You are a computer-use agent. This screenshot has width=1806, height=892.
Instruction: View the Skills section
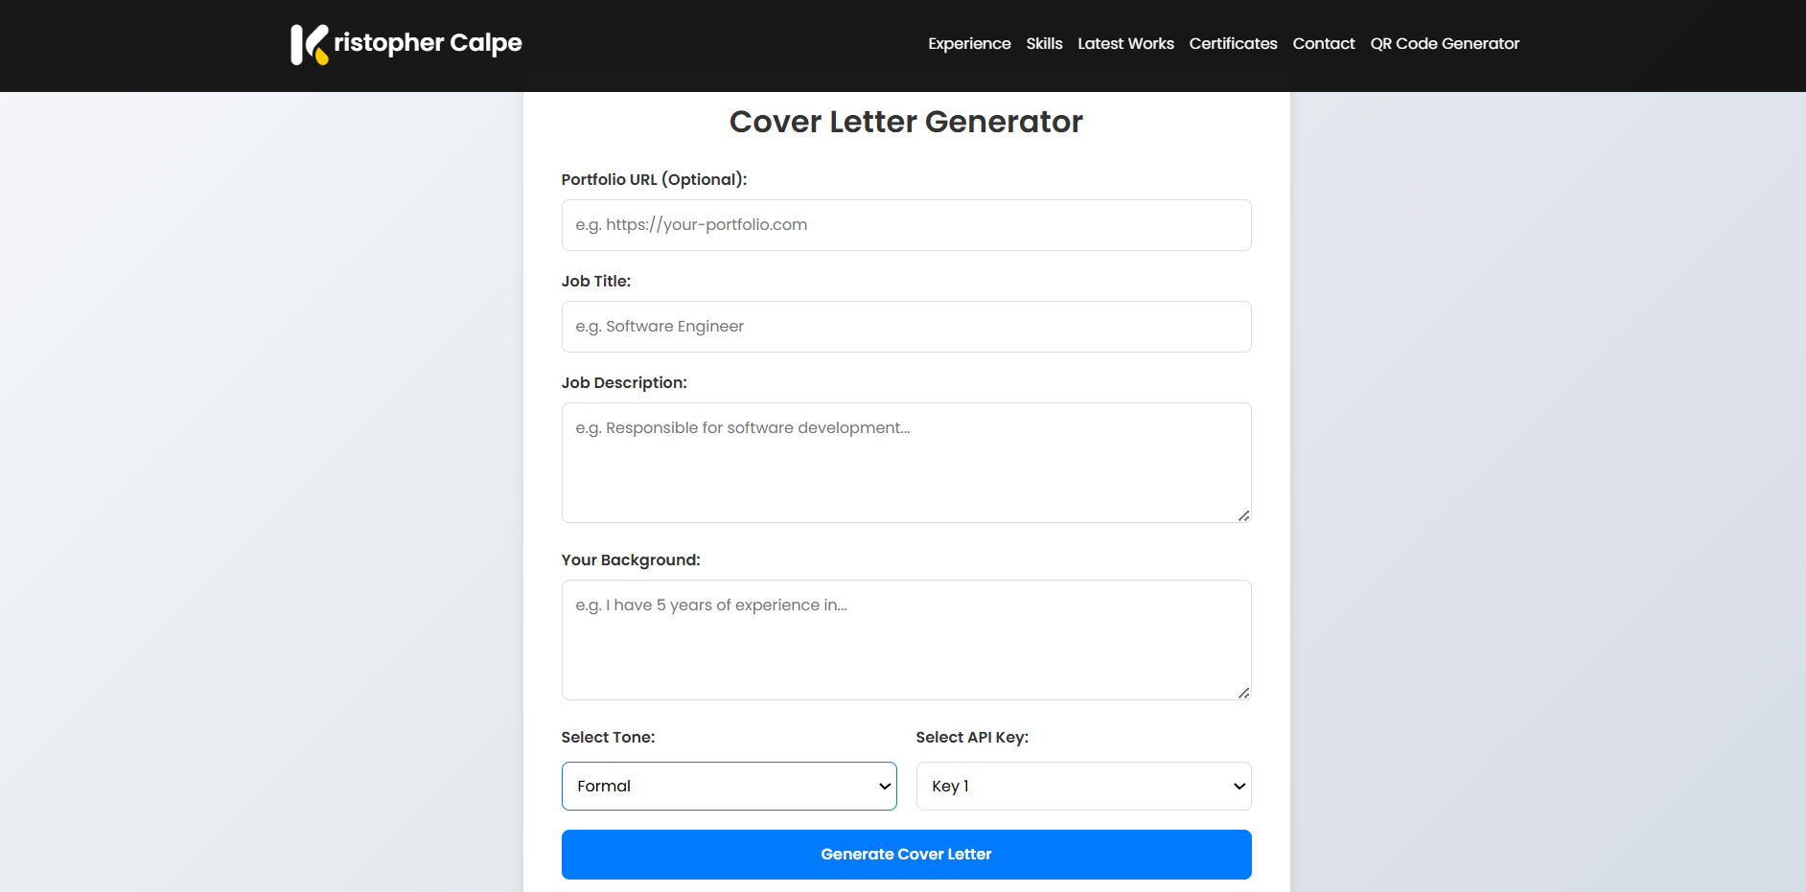pos(1044,44)
